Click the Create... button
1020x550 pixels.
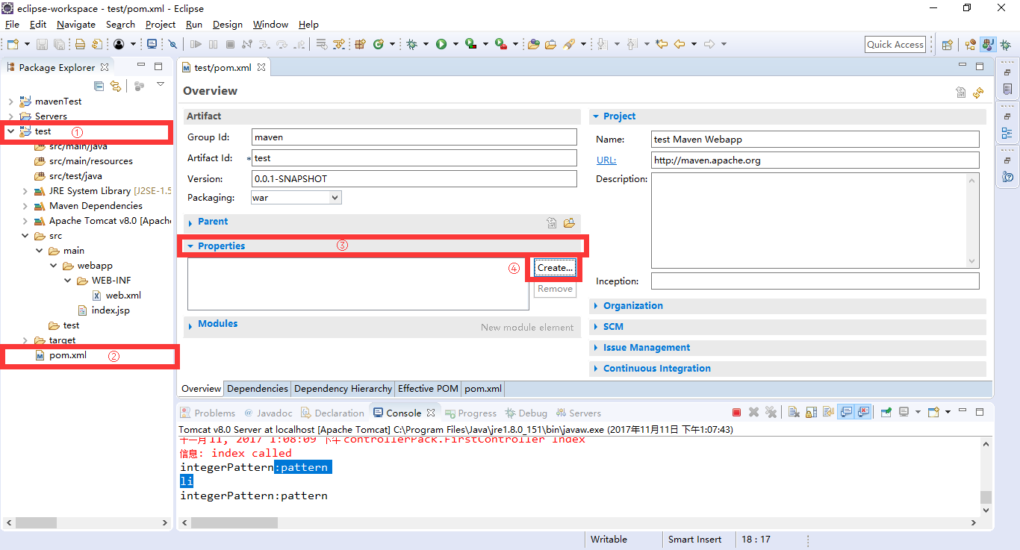tap(555, 268)
